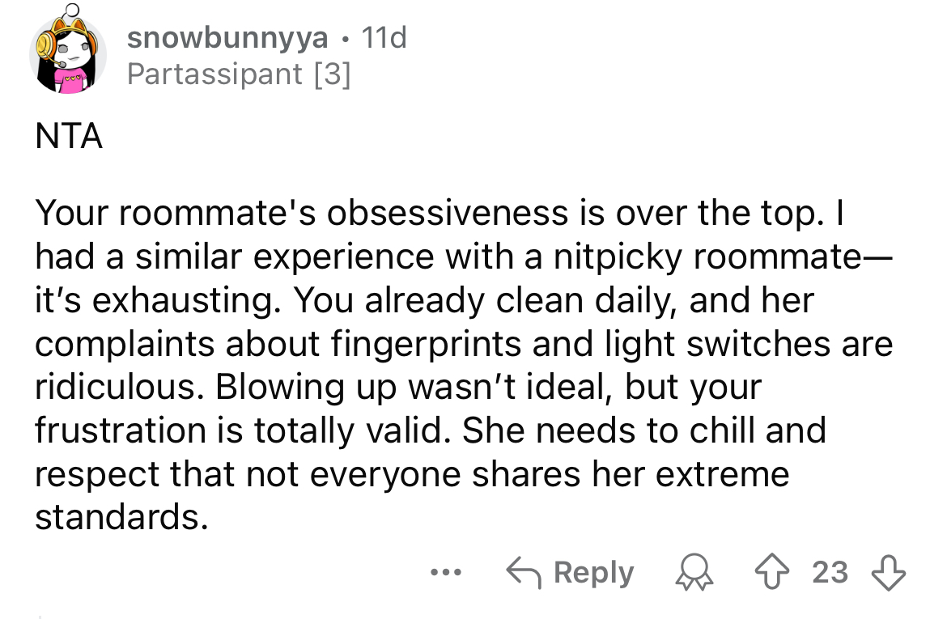Tap the NTA verdict text
The image size is (947, 619).
click(69, 136)
